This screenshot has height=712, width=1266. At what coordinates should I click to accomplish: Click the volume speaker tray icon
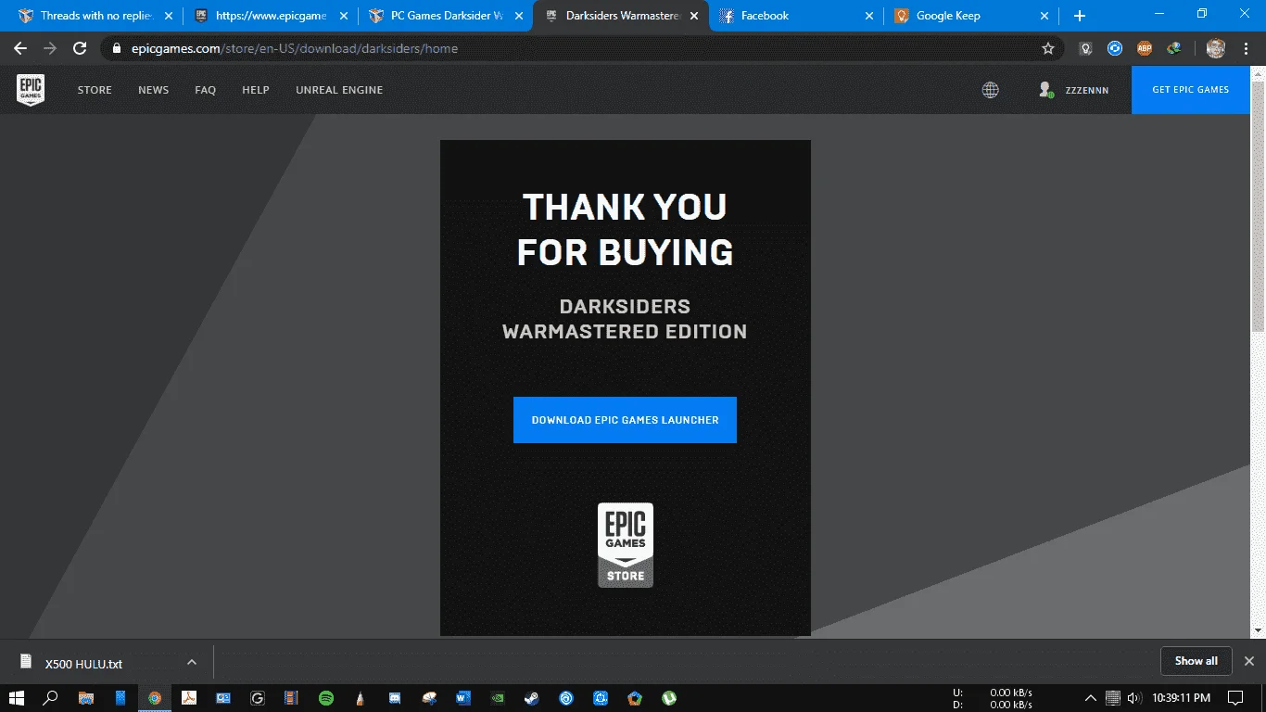[x=1133, y=697]
